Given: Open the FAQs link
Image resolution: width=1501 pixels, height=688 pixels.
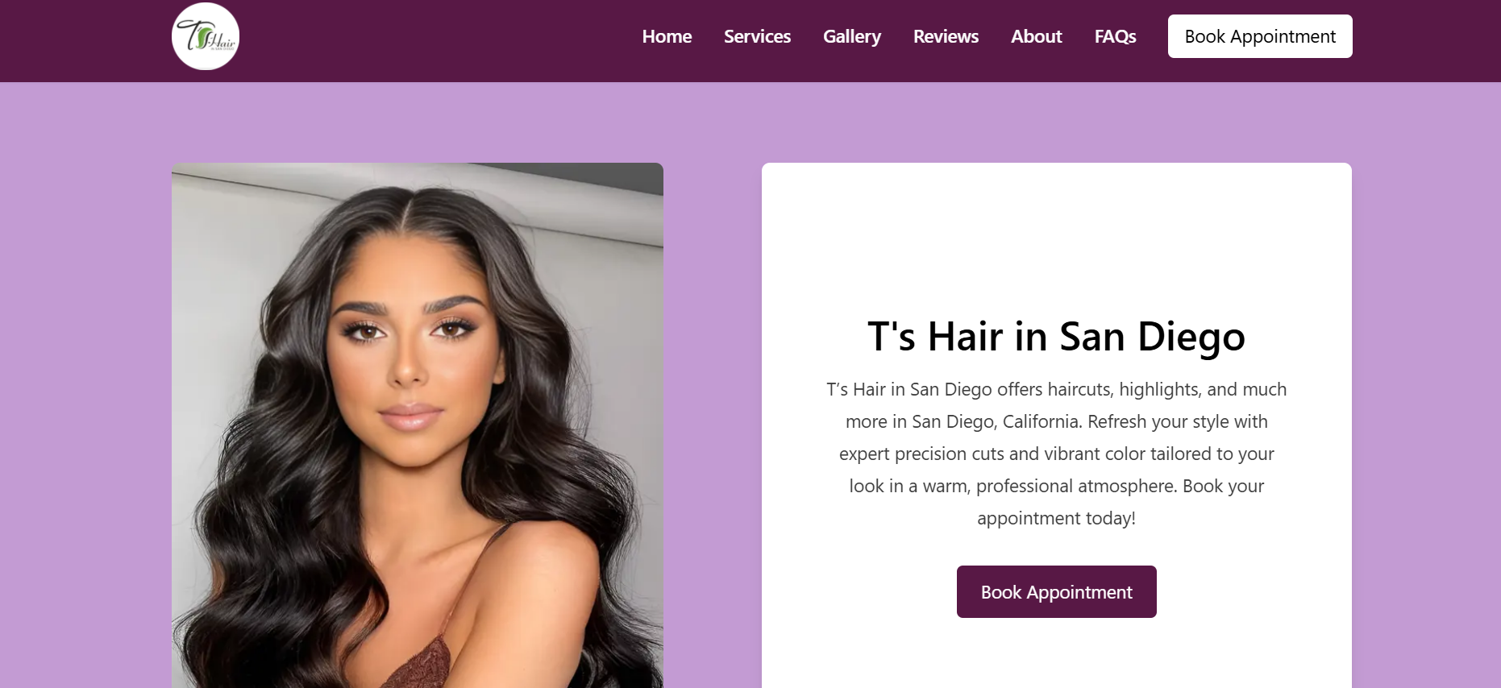Looking at the screenshot, I should [1115, 36].
